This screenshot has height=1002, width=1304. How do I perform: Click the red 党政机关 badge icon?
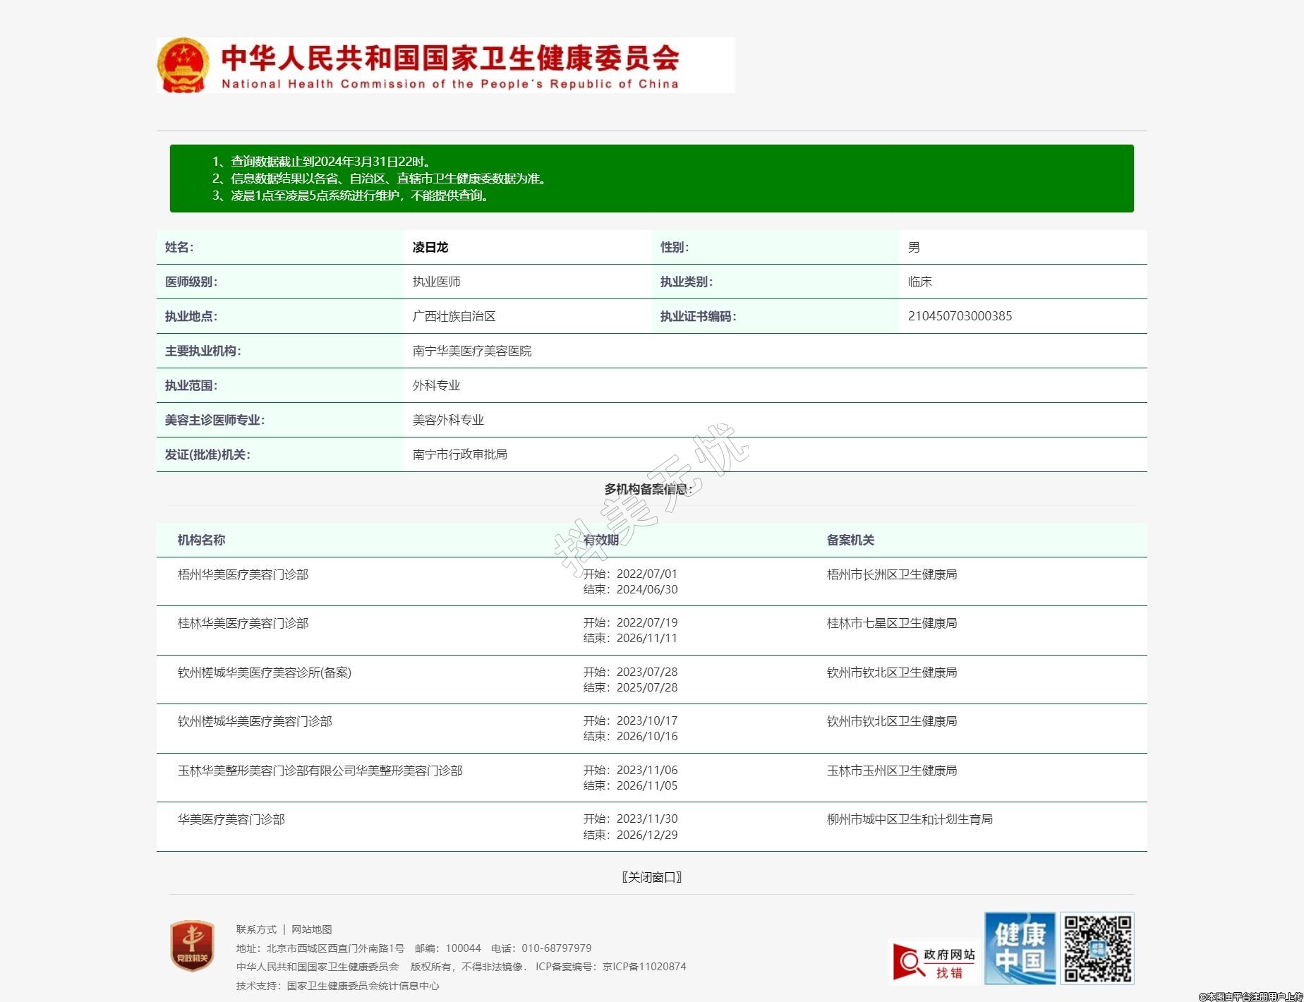pyautogui.click(x=192, y=946)
